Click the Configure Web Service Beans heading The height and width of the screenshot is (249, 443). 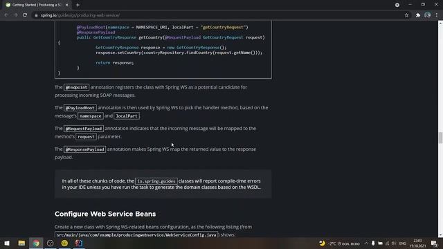tap(105, 214)
